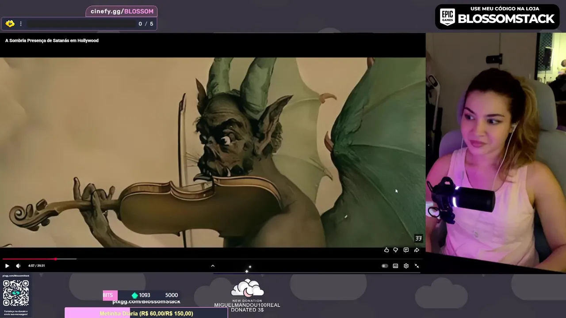Click the 0 / 5 queue counter
This screenshot has height=318, width=566.
coord(146,24)
